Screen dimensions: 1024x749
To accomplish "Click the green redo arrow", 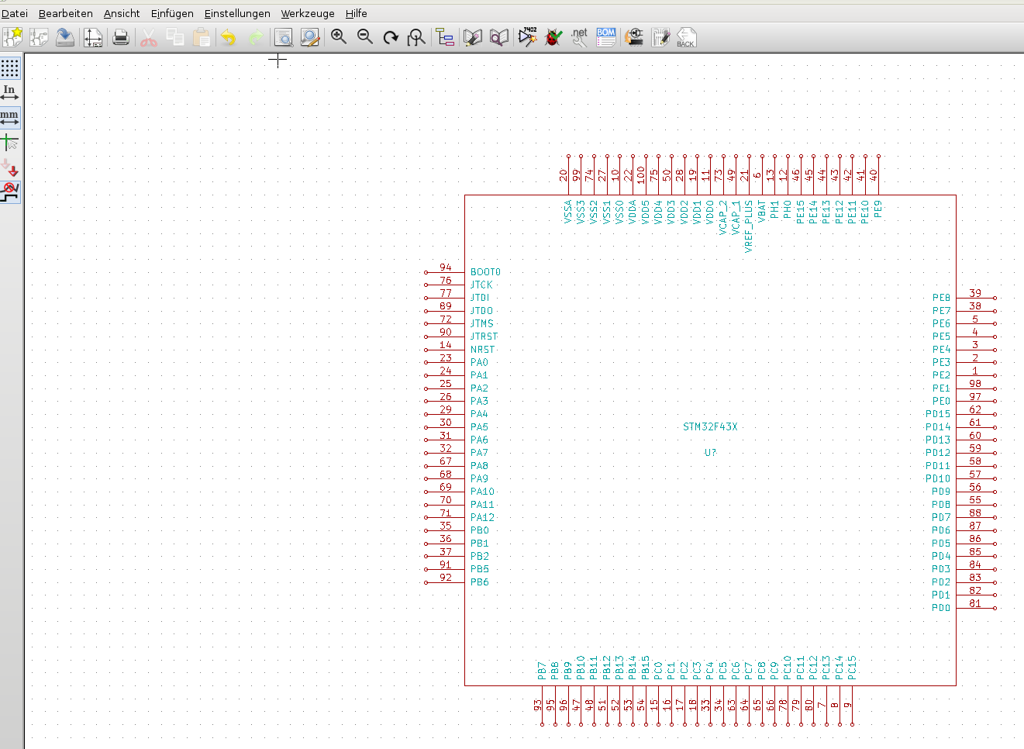I will point(256,37).
